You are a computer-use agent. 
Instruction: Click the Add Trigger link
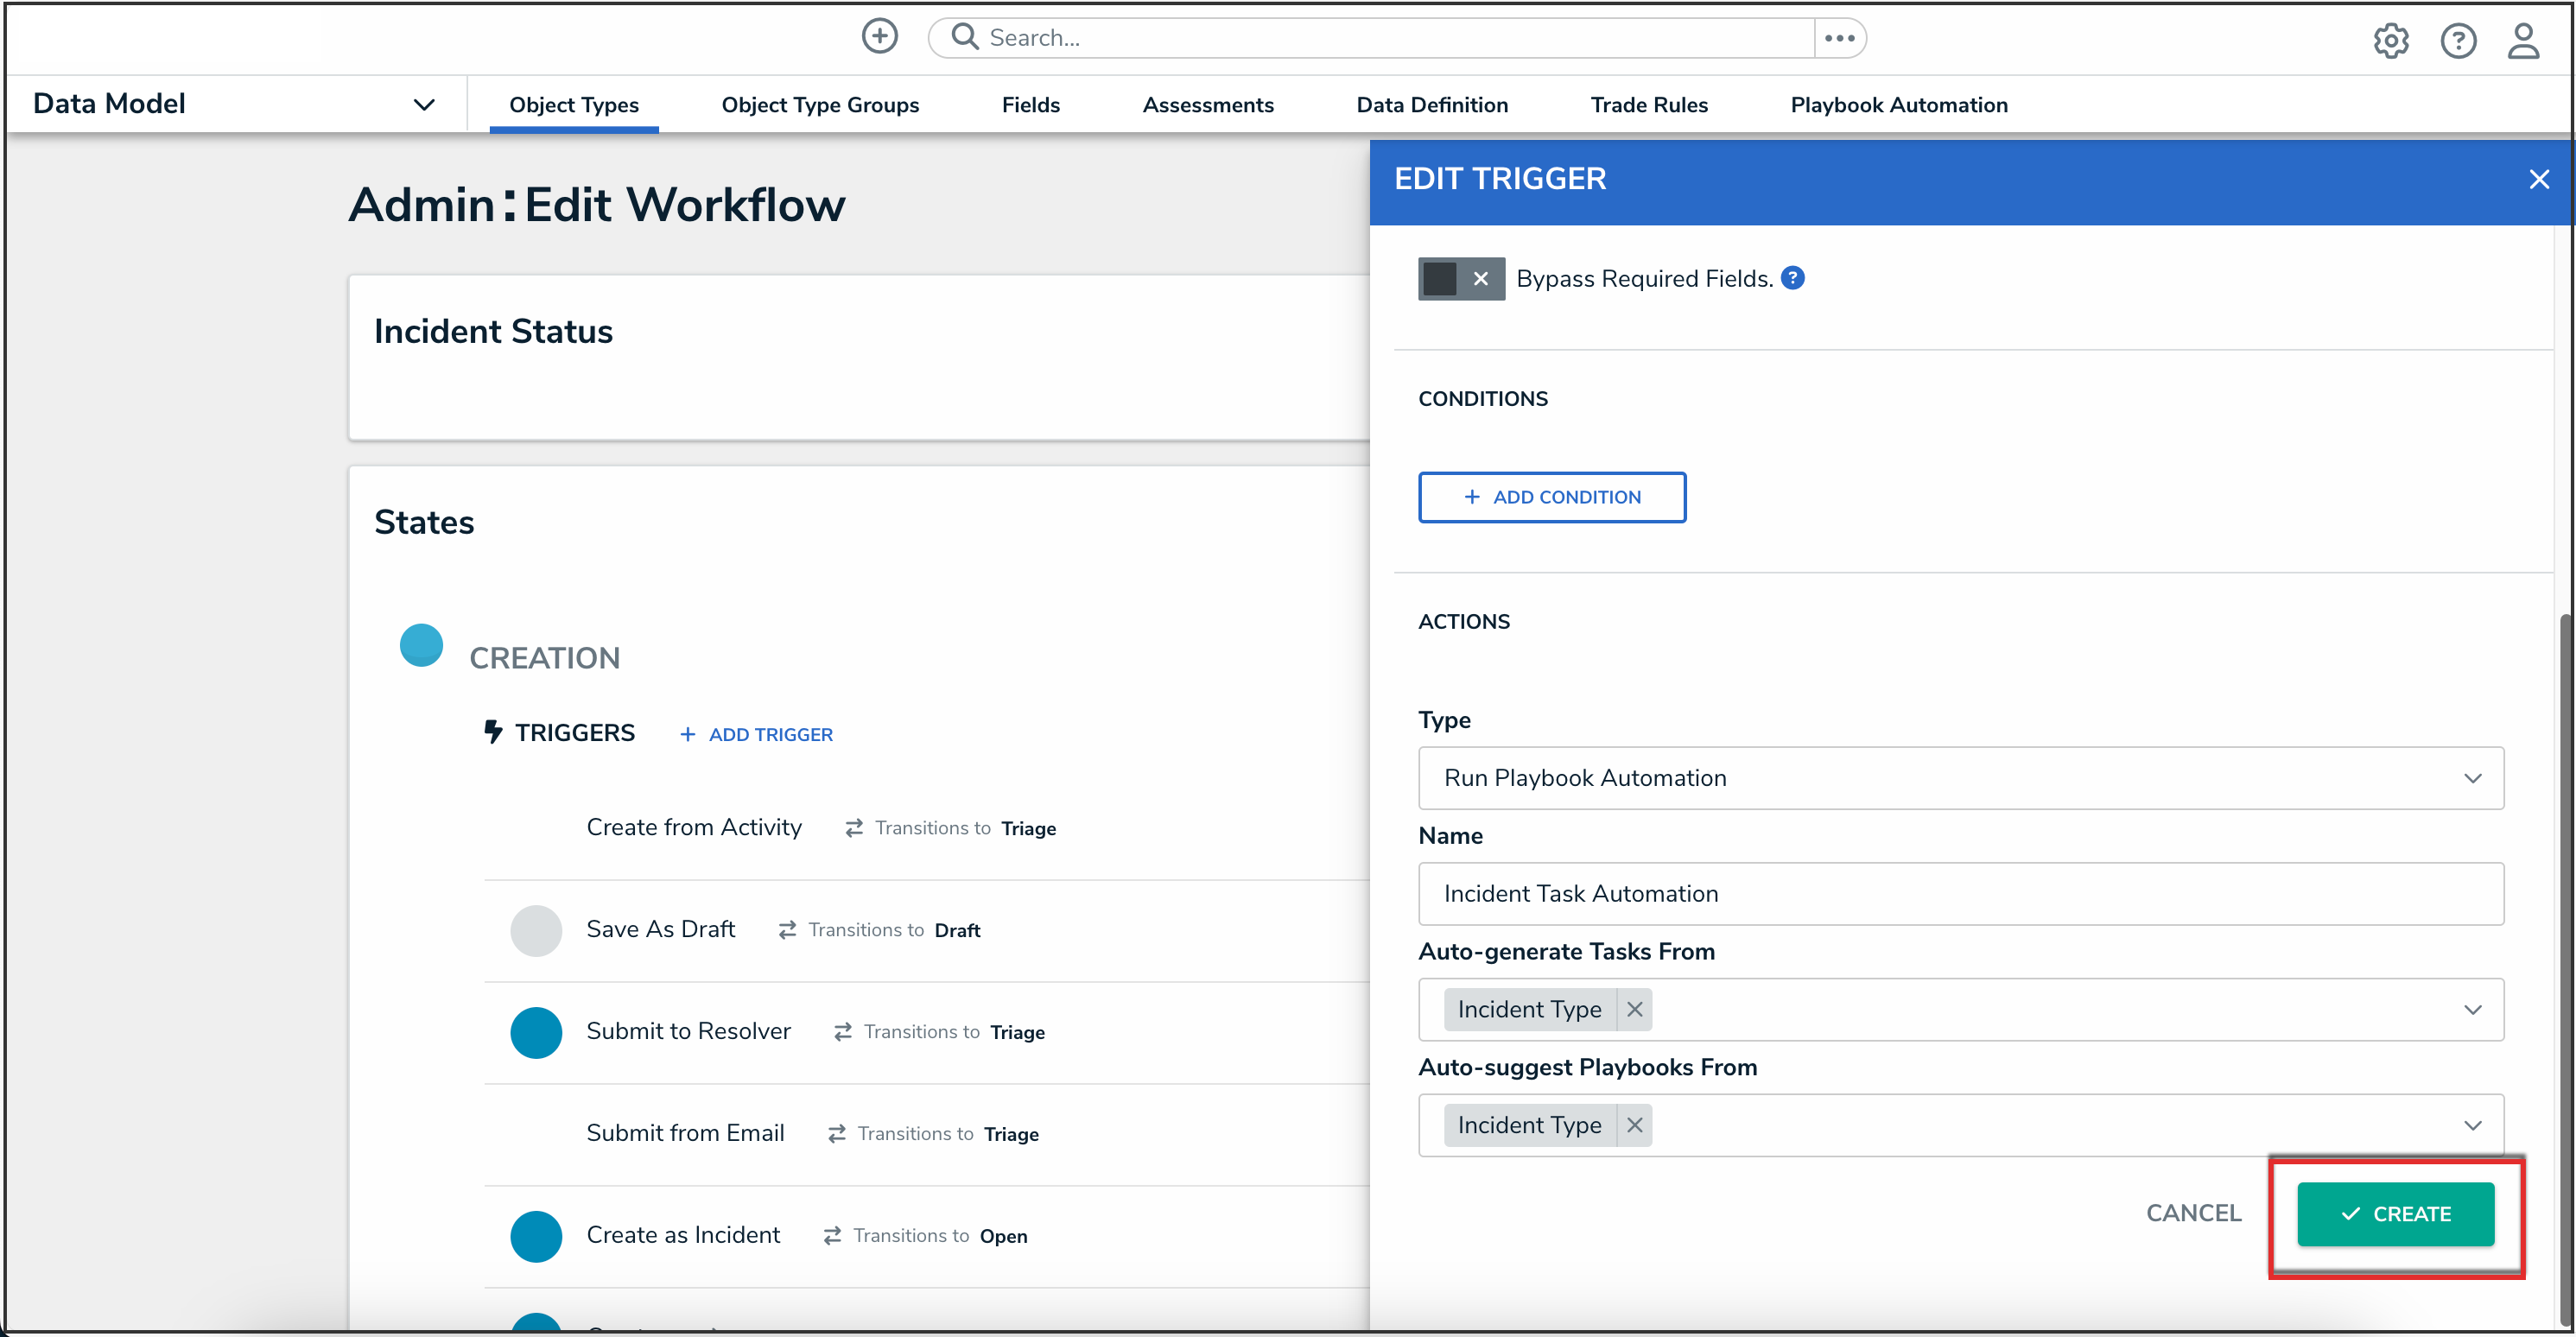coord(756,734)
